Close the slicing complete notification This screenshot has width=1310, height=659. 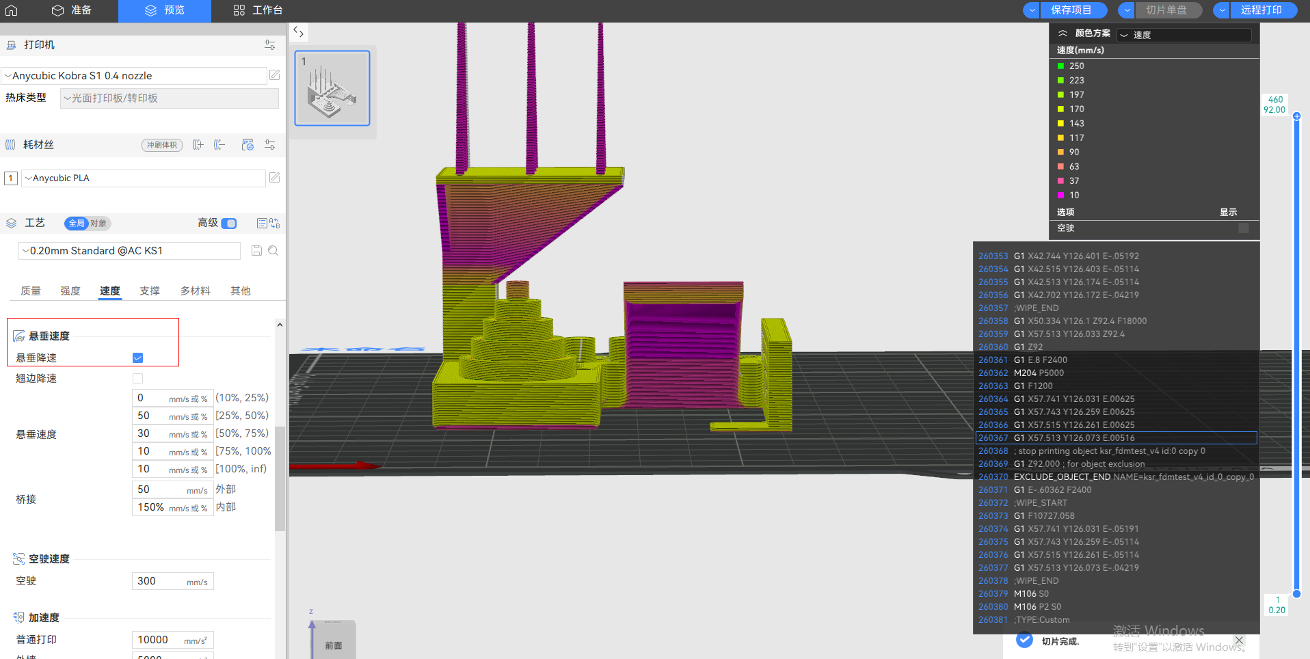click(1239, 641)
